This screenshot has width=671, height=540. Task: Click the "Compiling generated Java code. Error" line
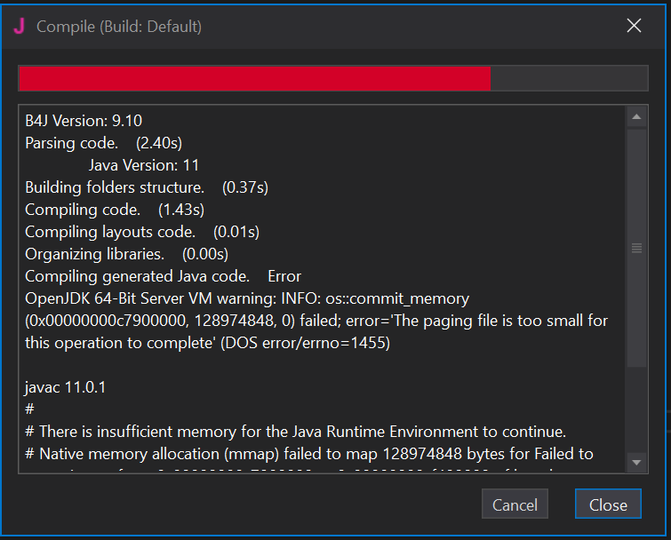(x=163, y=276)
